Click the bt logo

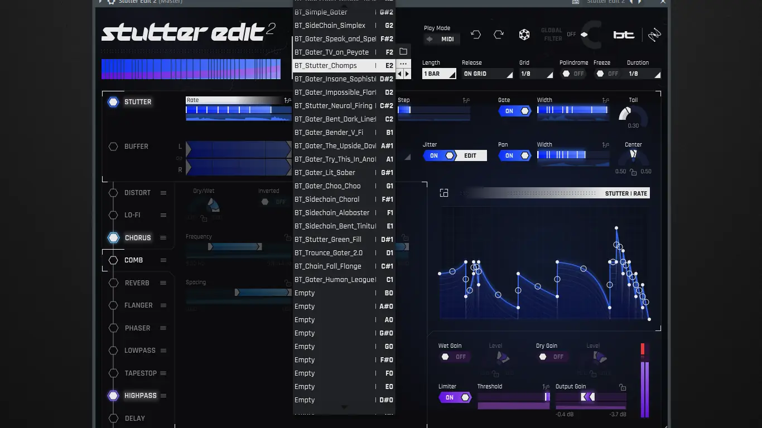coord(624,35)
